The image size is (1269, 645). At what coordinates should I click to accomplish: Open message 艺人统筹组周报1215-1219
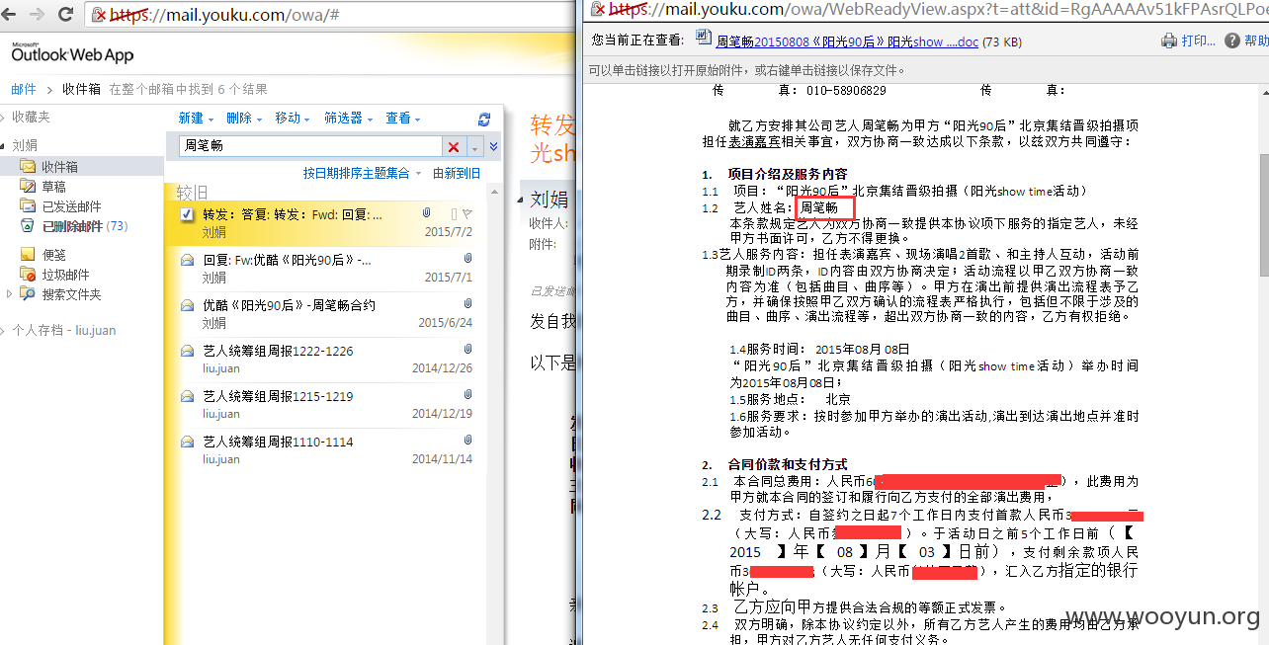327,405
